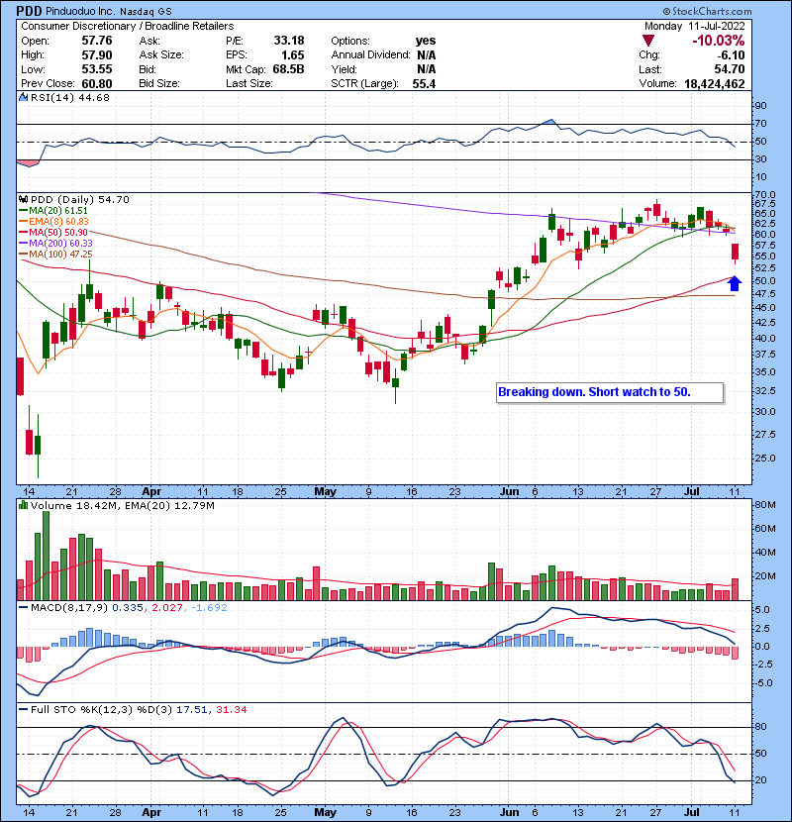Viewport: 792px width, 822px height.
Task: Click the MA(200) 60.33 legend entry
Action: click(x=56, y=244)
